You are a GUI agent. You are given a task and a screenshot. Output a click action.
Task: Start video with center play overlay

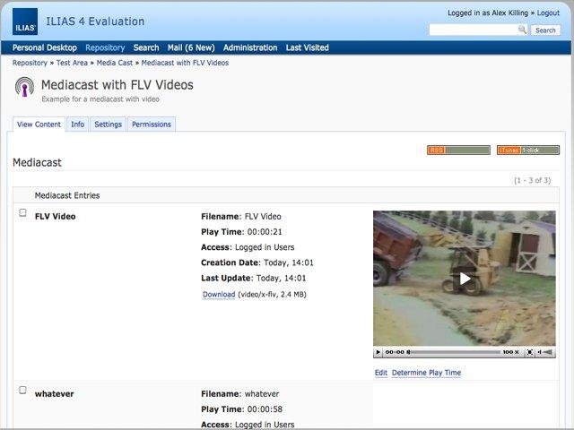tap(465, 279)
